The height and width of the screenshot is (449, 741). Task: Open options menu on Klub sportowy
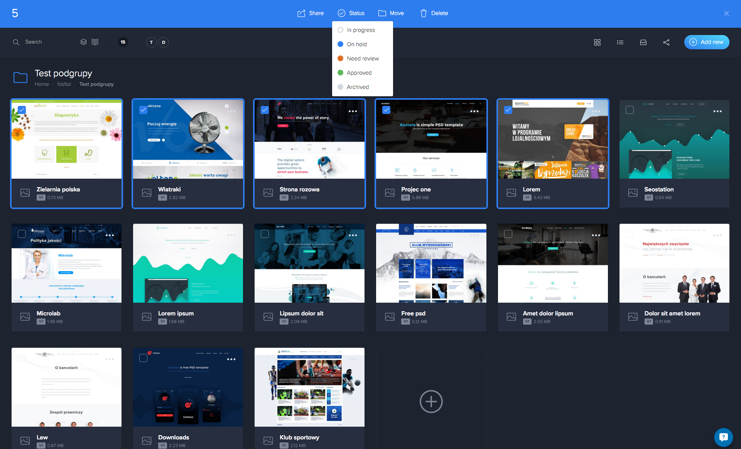click(353, 359)
